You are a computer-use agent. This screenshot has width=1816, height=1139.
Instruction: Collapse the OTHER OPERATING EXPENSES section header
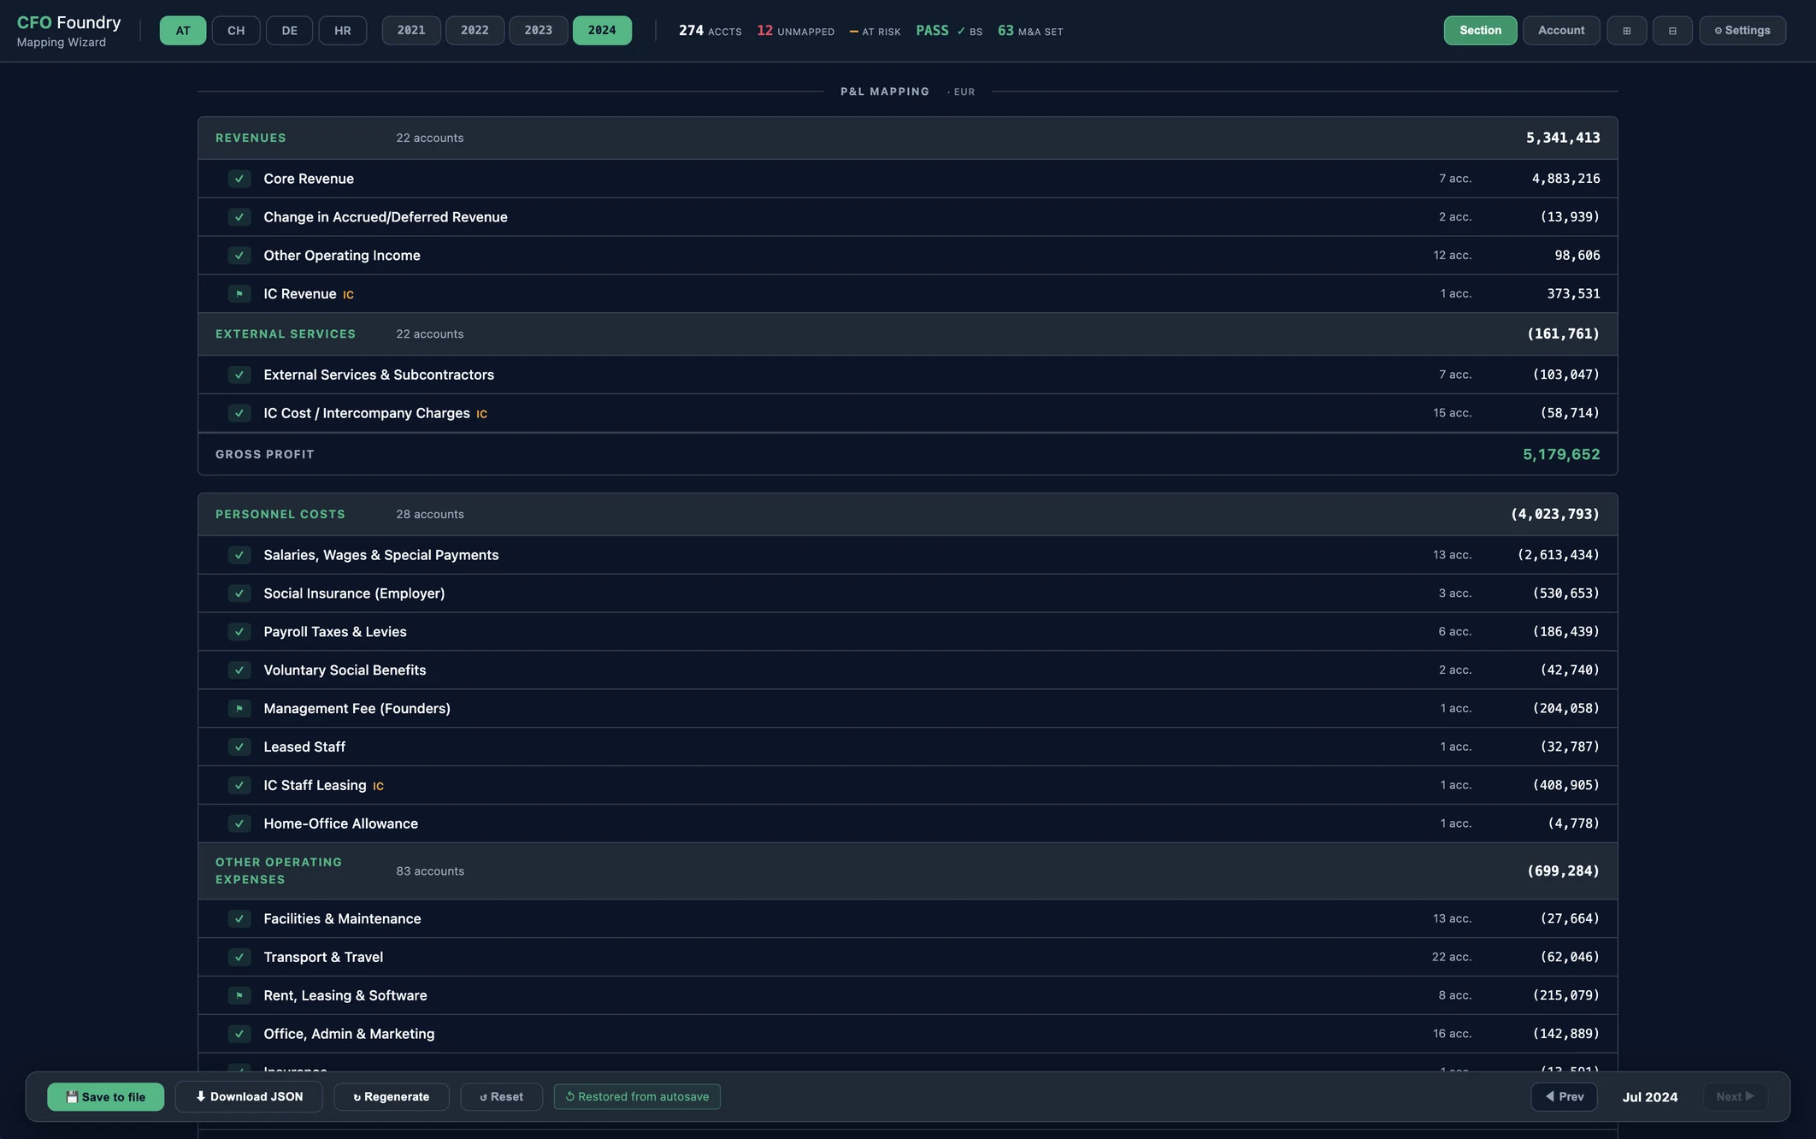[907, 871]
